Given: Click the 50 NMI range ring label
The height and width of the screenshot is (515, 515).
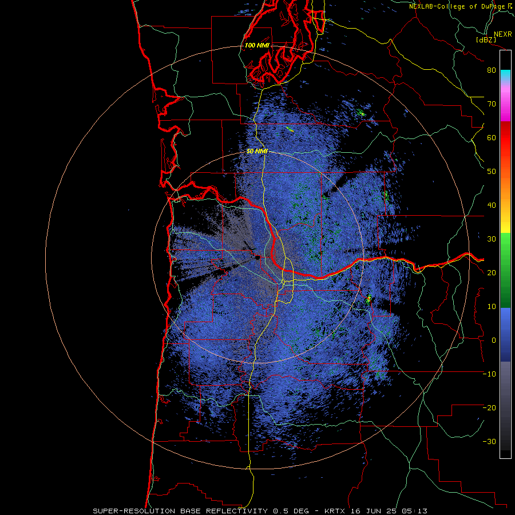Looking at the screenshot, I should [x=257, y=152].
